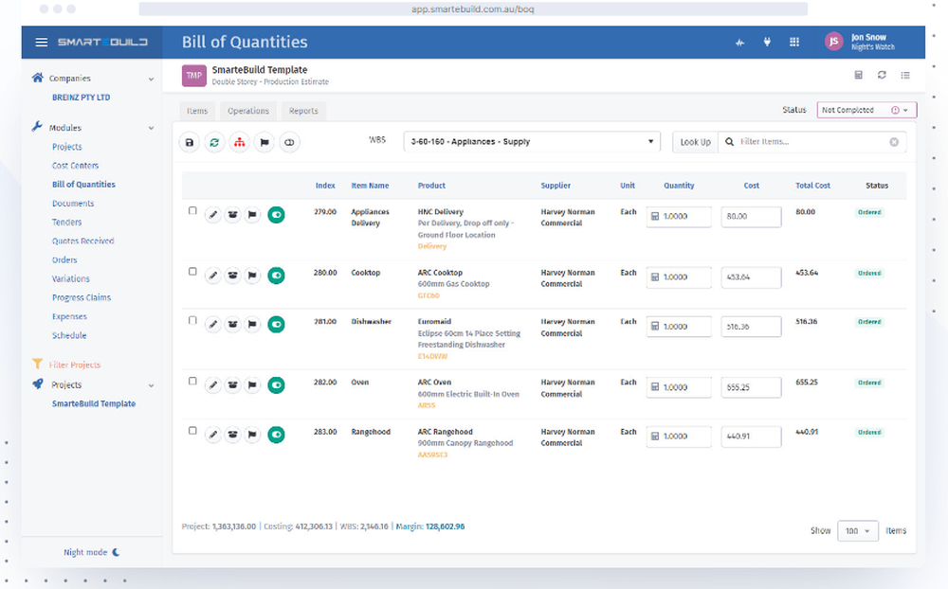Flag the Oven row

click(252, 384)
